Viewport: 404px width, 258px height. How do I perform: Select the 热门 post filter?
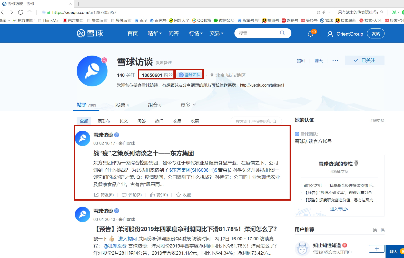pyautogui.click(x=159, y=121)
